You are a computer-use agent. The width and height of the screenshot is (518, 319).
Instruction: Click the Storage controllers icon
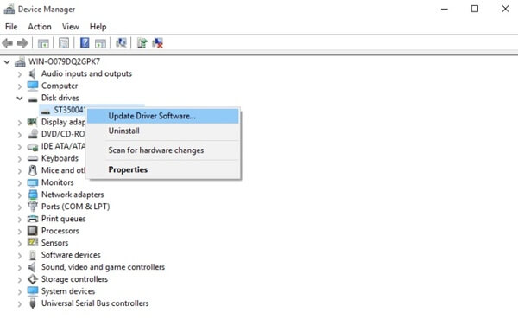click(x=33, y=279)
